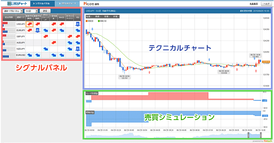274x143 pixels.
Task: Select NZDJPY Bollinger band sell arrow
Action: click(x=46, y=49)
